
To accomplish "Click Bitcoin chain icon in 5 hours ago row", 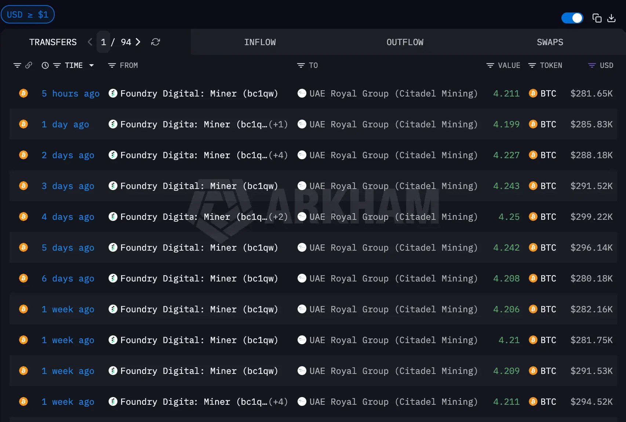I will coord(23,93).
